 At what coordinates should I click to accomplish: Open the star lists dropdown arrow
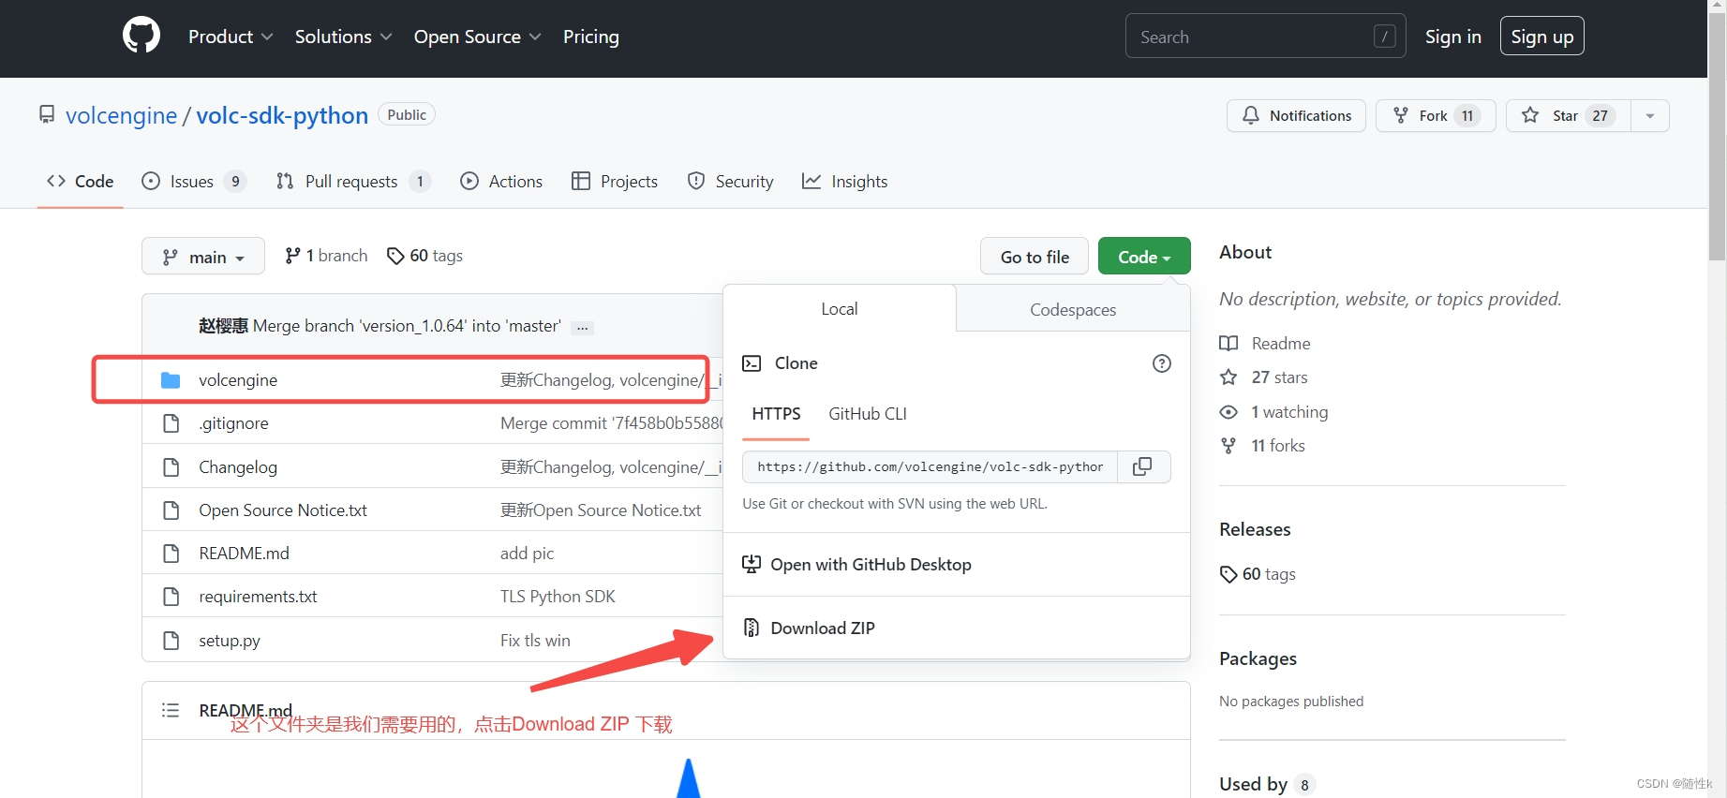coord(1650,115)
